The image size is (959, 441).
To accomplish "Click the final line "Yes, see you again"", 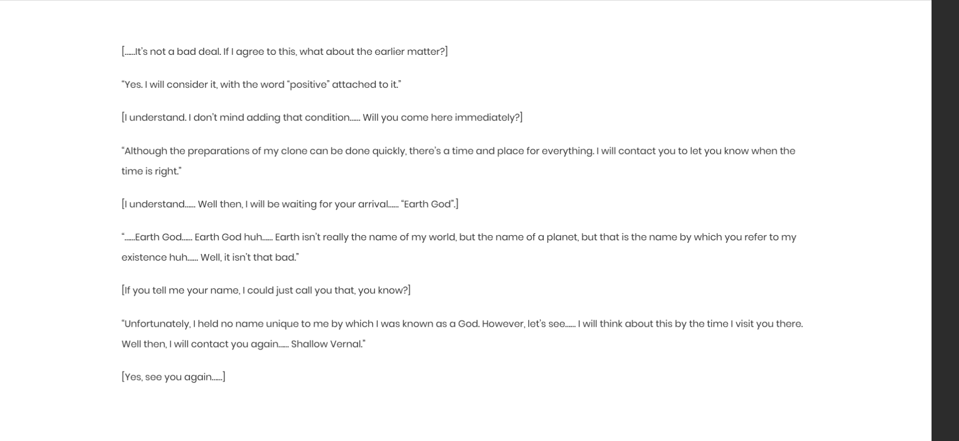I will coord(173,377).
